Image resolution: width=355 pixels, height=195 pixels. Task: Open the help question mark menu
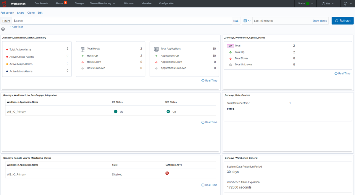click(x=347, y=4)
